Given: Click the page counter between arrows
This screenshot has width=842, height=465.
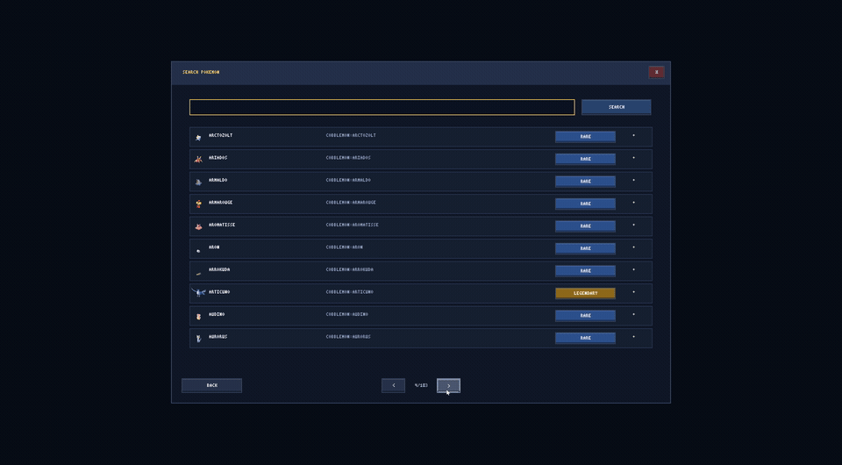Looking at the screenshot, I should (421, 385).
